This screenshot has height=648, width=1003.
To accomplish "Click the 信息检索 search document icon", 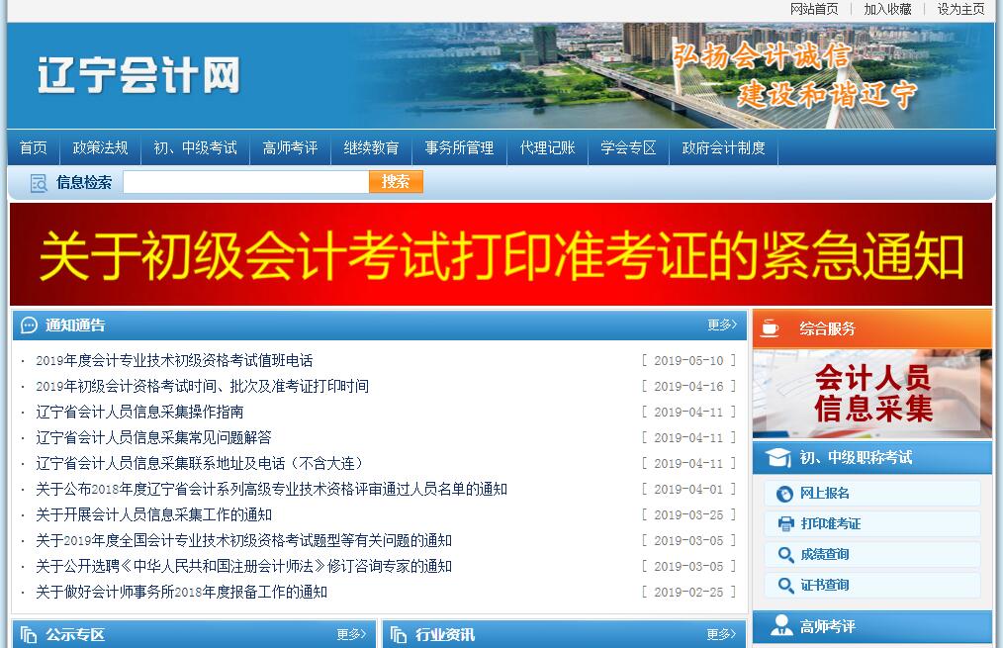I will click(x=39, y=183).
